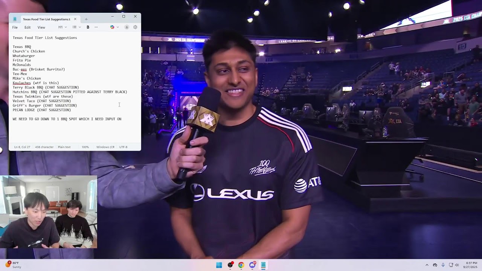
Task: Show hidden system tray icons
Action: click(x=427, y=265)
